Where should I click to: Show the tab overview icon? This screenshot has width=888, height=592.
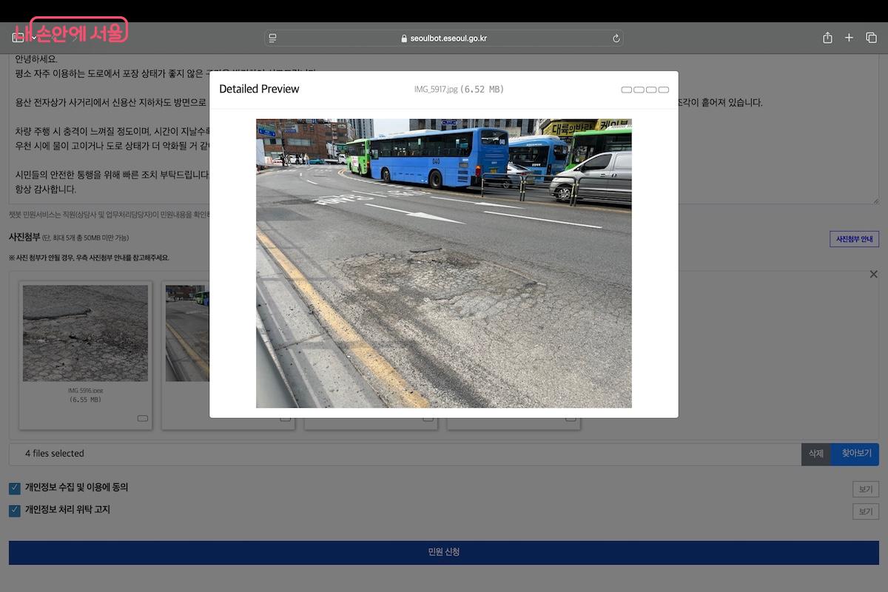tap(871, 38)
